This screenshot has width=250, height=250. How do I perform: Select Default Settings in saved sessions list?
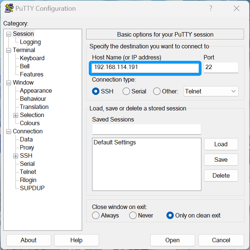pos(115,143)
